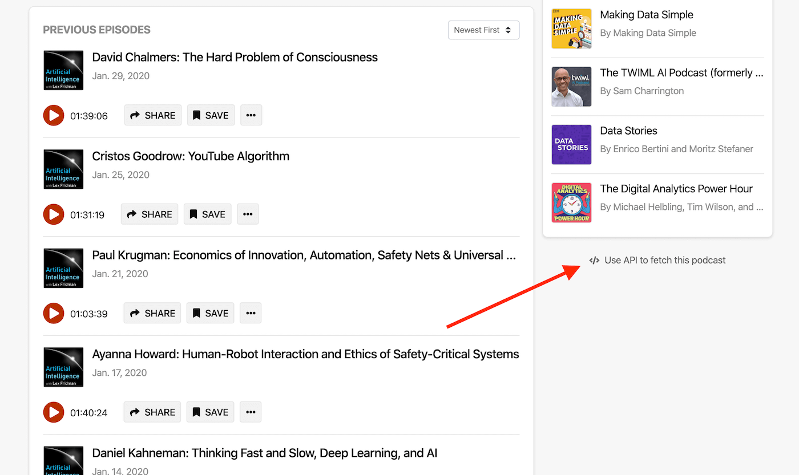Share the Cristos Goodrow episode
This screenshot has width=799, height=475.
[x=150, y=214]
